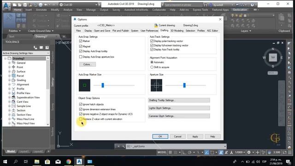Switch to the Display tab
The height and width of the screenshot is (166, 295).
88,31
